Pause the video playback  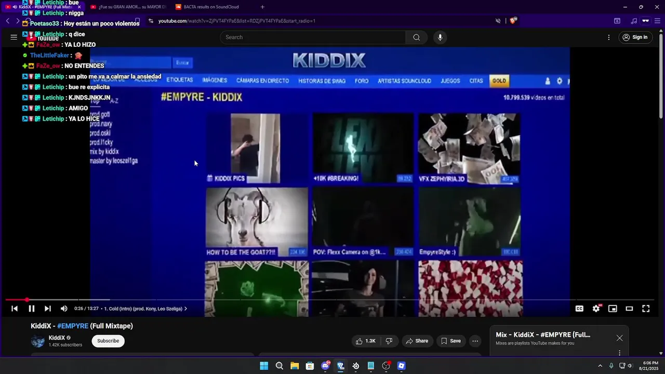pyautogui.click(x=31, y=309)
